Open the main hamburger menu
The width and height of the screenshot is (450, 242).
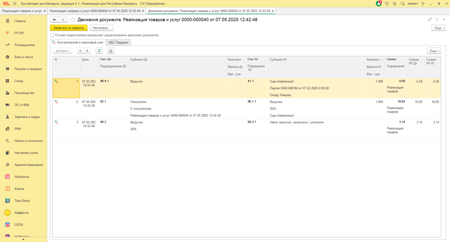[15, 4]
